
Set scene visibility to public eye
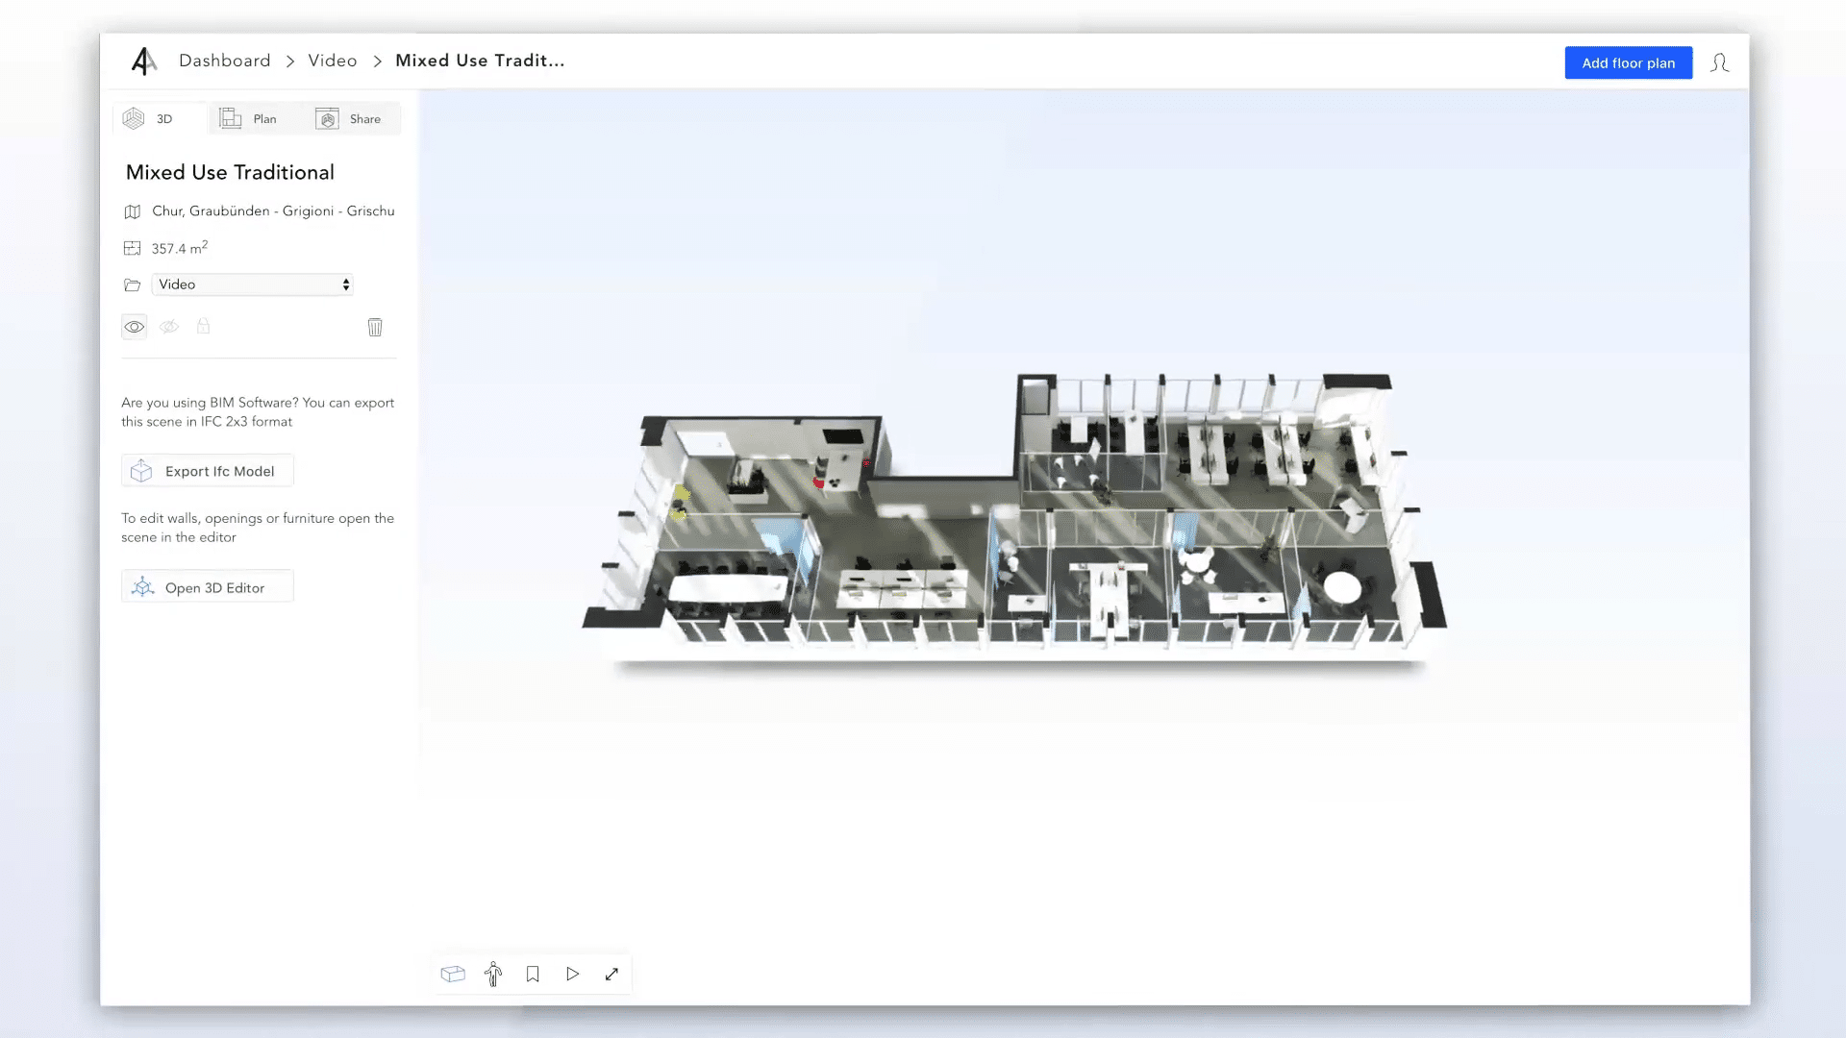[135, 327]
